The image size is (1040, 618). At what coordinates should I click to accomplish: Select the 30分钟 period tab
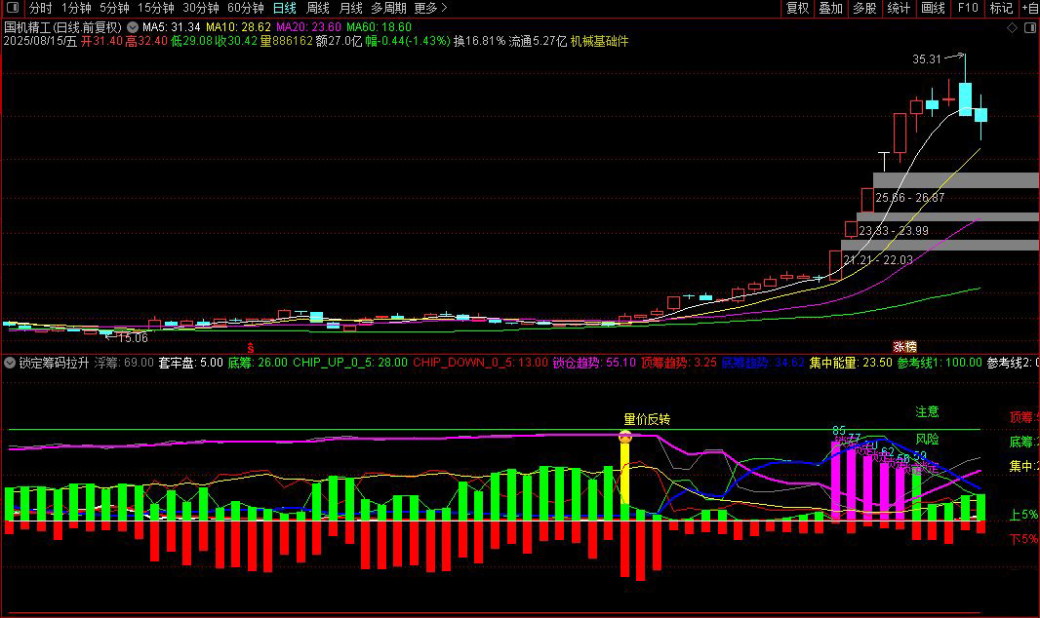[200, 8]
